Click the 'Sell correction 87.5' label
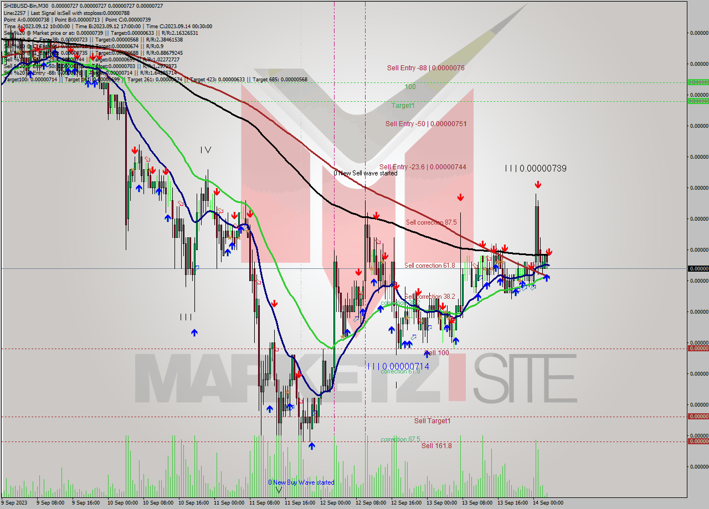The width and height of the screenshot is (709, 509). [x=431, y=222]
